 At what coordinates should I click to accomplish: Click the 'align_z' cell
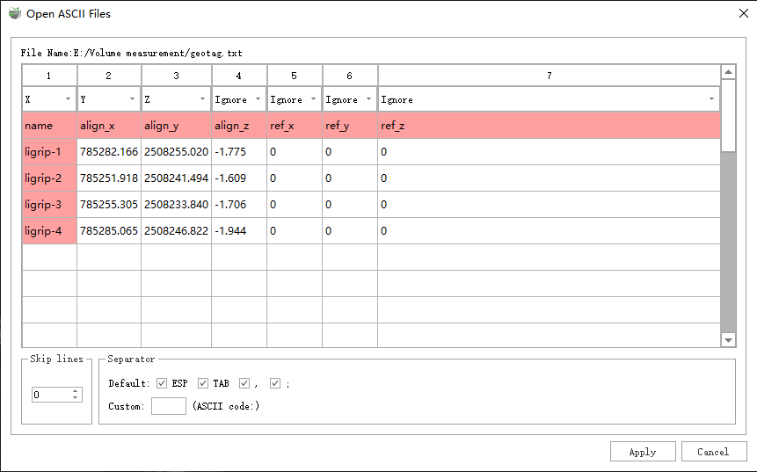[239, 126]
